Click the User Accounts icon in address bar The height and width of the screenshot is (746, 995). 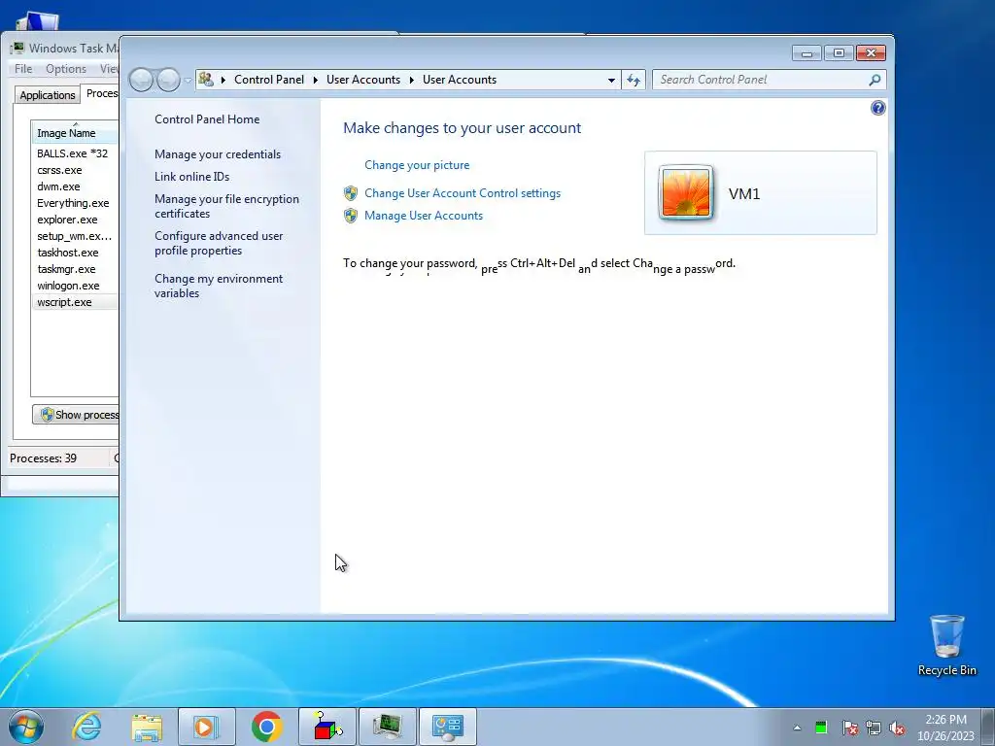pos(206,80)
